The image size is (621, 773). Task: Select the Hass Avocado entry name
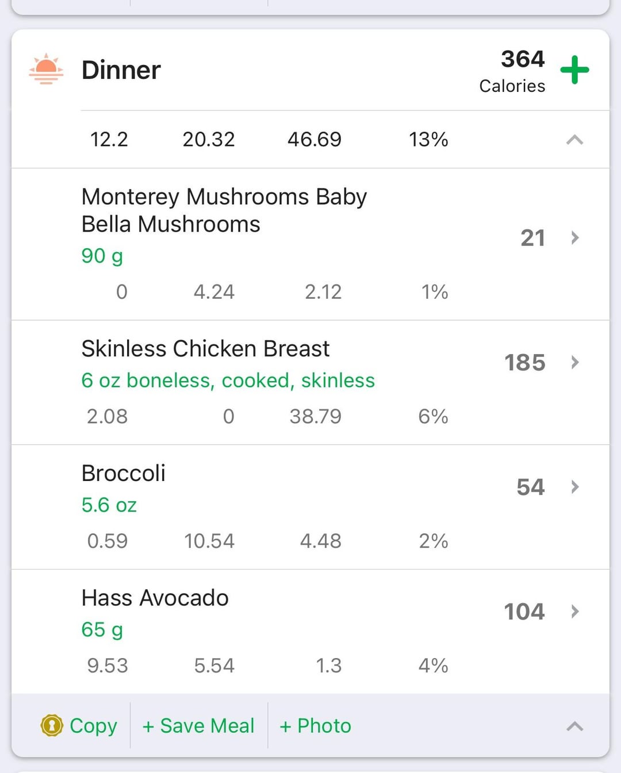pyautogui.click(x=155, y=598)
